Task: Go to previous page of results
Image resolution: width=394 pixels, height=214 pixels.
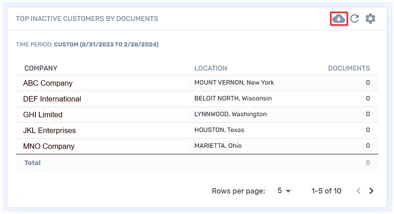Action: click(x=358, y=191)
